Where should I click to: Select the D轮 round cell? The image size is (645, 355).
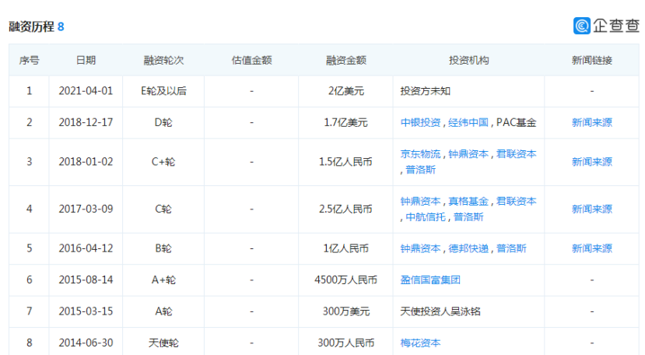click(x=163, y=122)
